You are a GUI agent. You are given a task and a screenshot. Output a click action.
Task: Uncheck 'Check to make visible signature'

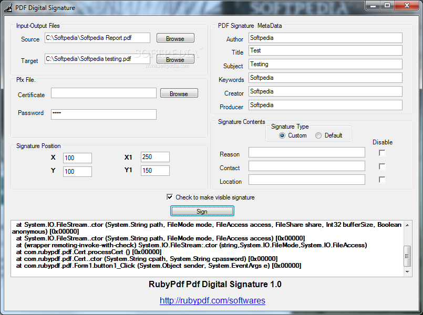170,197
